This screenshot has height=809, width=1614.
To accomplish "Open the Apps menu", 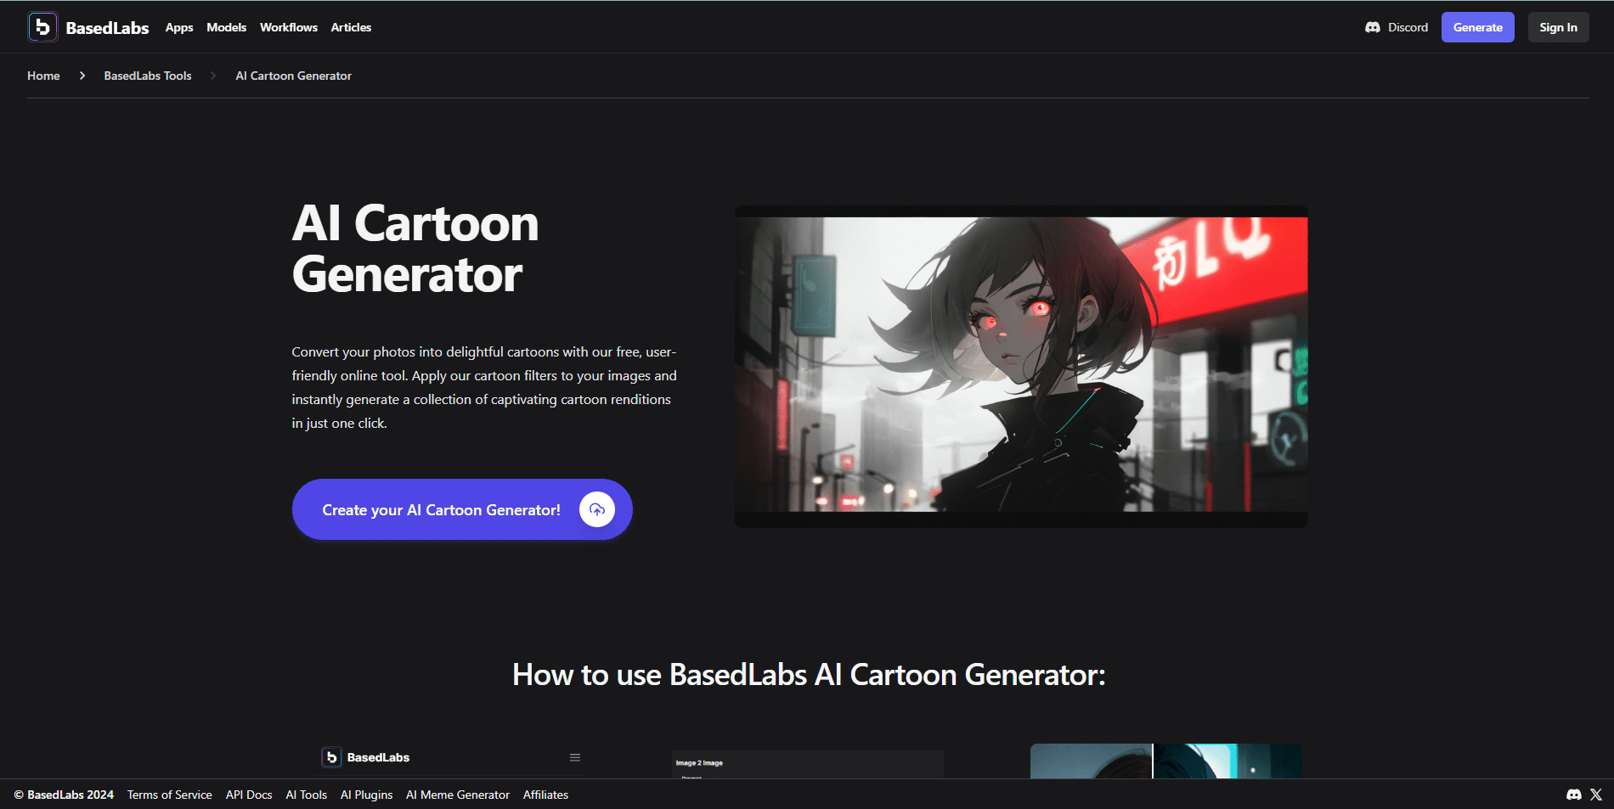I will point(179,27).
